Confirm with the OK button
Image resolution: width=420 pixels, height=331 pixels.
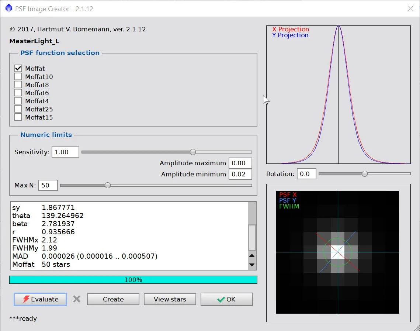pyautogui.click(x=227, y=299)
